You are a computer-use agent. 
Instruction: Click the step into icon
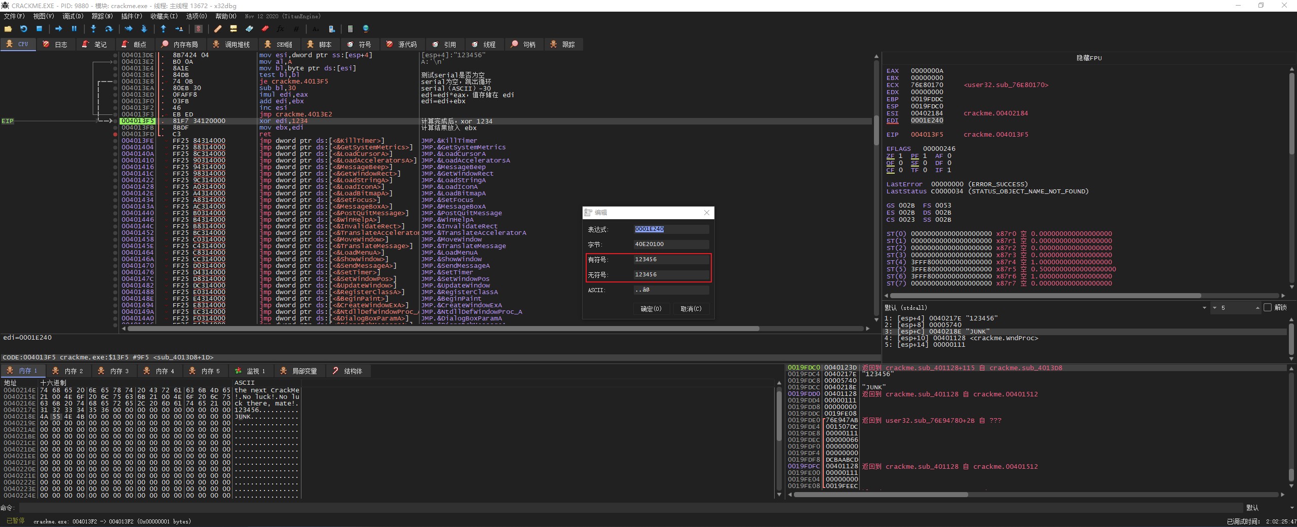tap(93, 29)
